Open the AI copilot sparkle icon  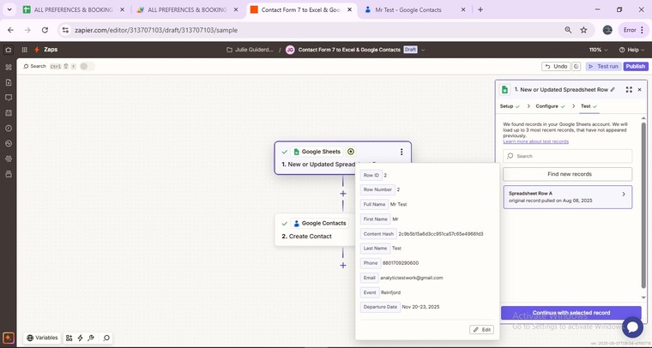[9, 338]
